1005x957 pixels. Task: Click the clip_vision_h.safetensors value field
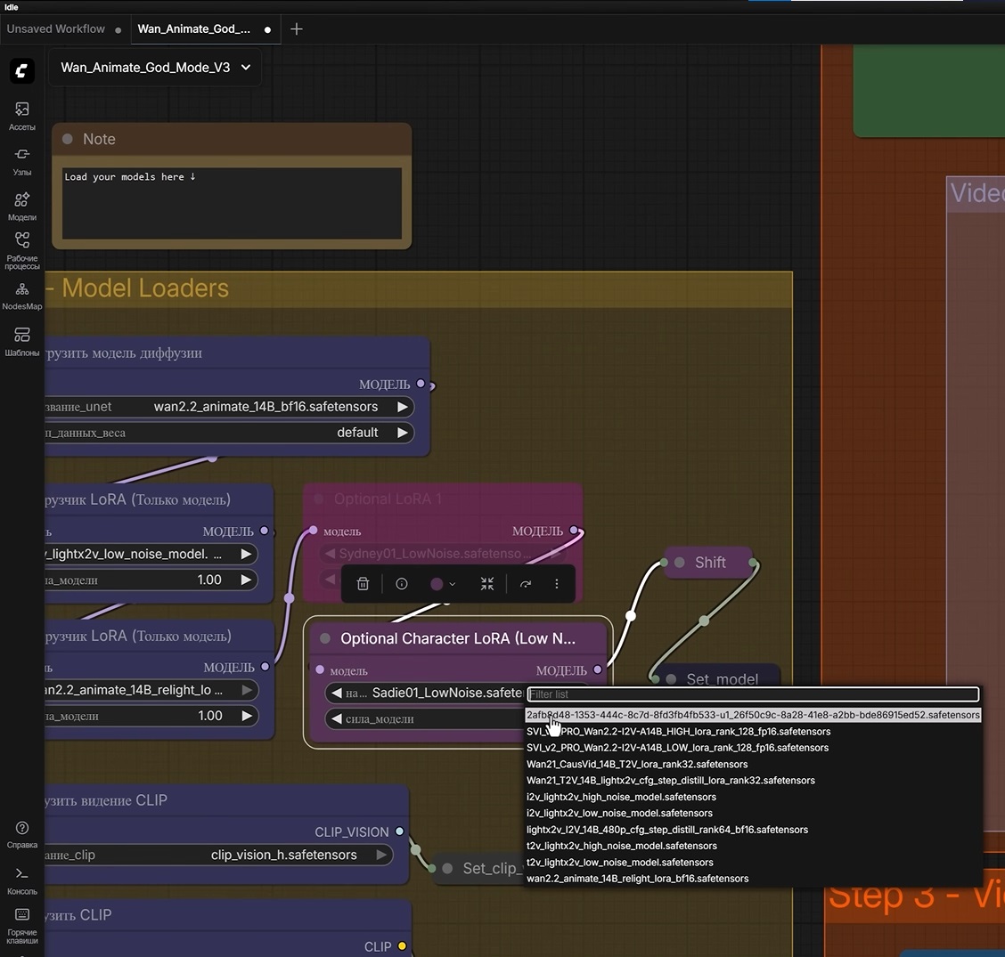point(284,855)
